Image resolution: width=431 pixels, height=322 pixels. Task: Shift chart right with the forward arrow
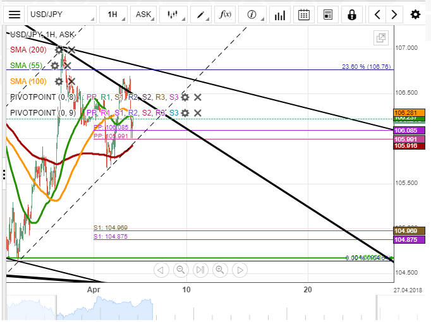pyautogui.click(x=240, y=270)
